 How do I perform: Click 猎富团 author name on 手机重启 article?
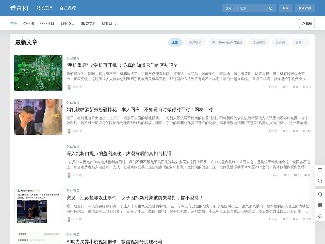coord(77,87)
